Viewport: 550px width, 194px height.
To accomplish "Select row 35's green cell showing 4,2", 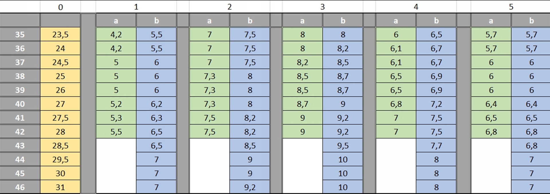I will coord(116,35).
